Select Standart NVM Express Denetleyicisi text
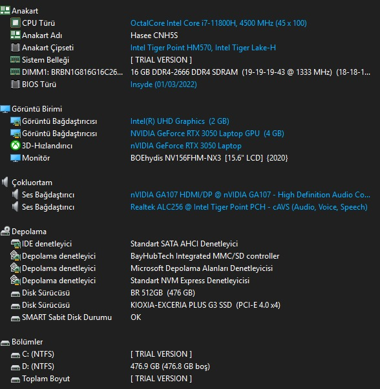The height and width of the screenshot is (389, 380). [x=190, y=281]
